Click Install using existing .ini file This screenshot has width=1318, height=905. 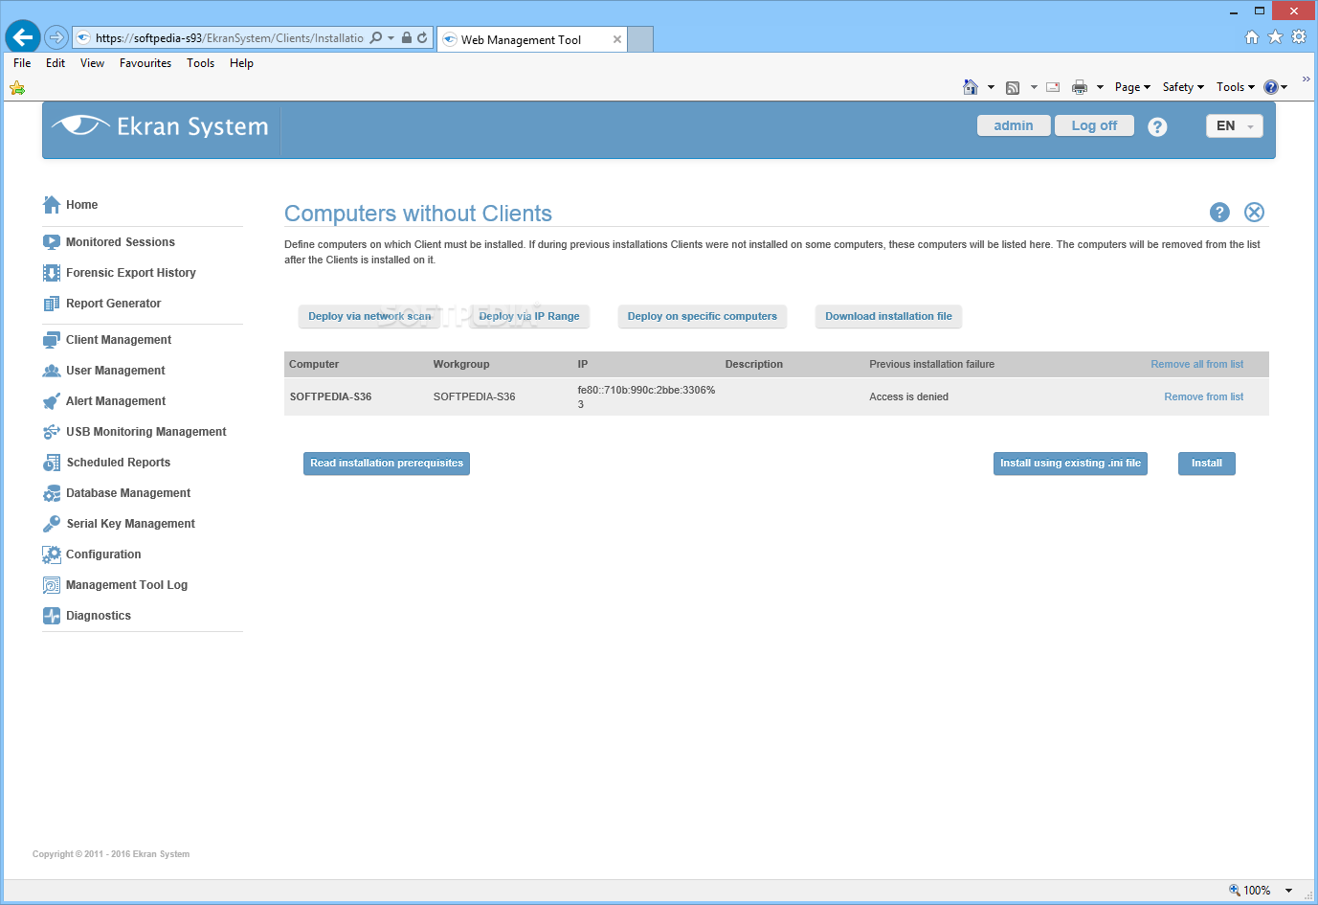pyautogui.click(x=1071, y=464)
